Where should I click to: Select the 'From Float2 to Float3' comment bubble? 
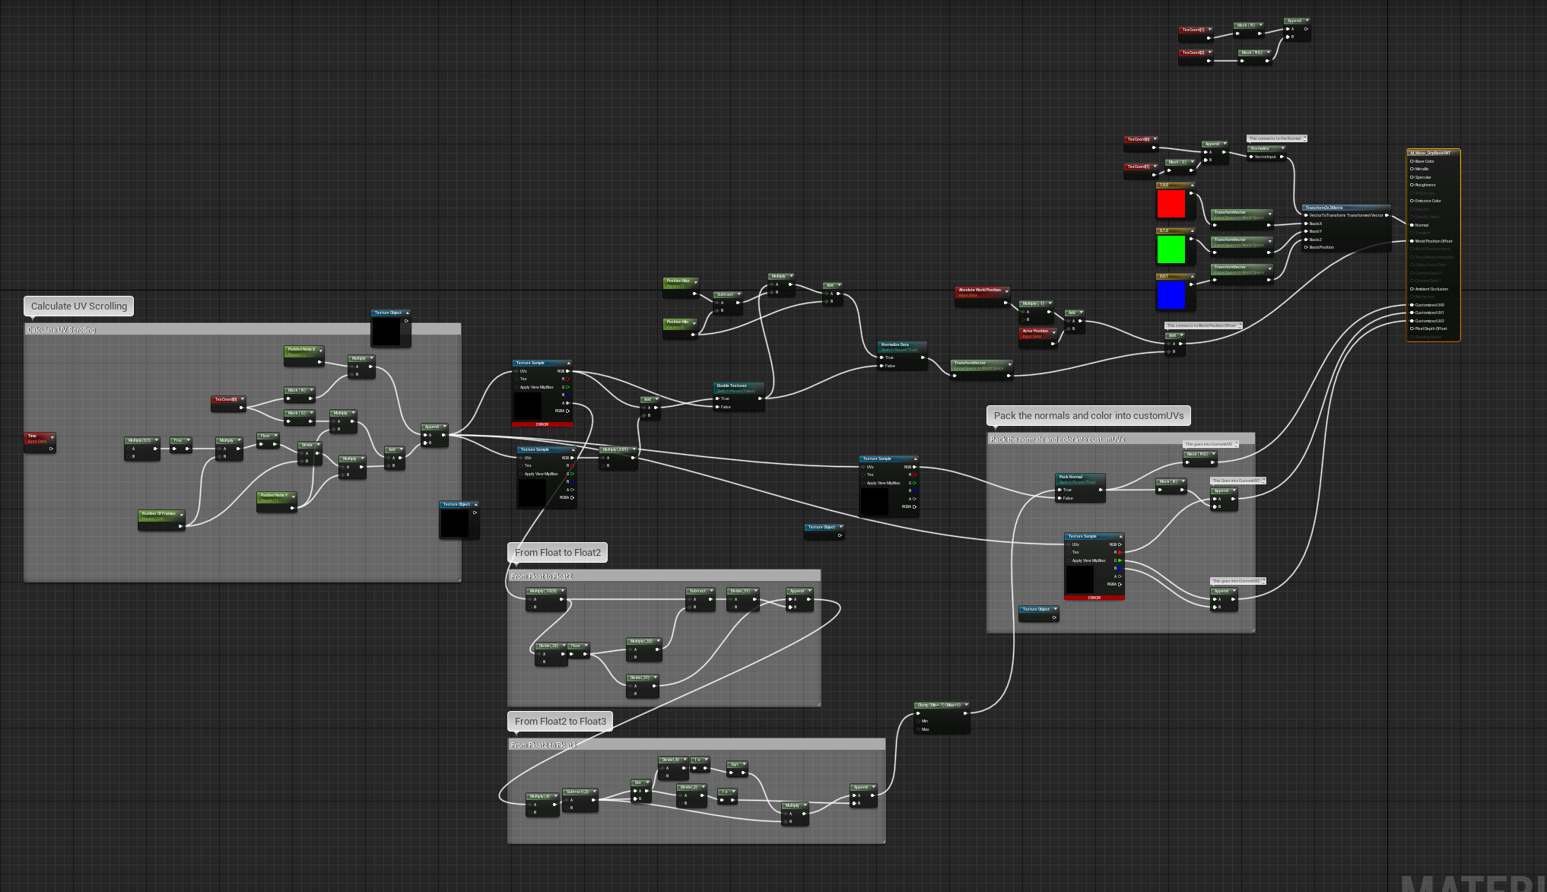561,722
